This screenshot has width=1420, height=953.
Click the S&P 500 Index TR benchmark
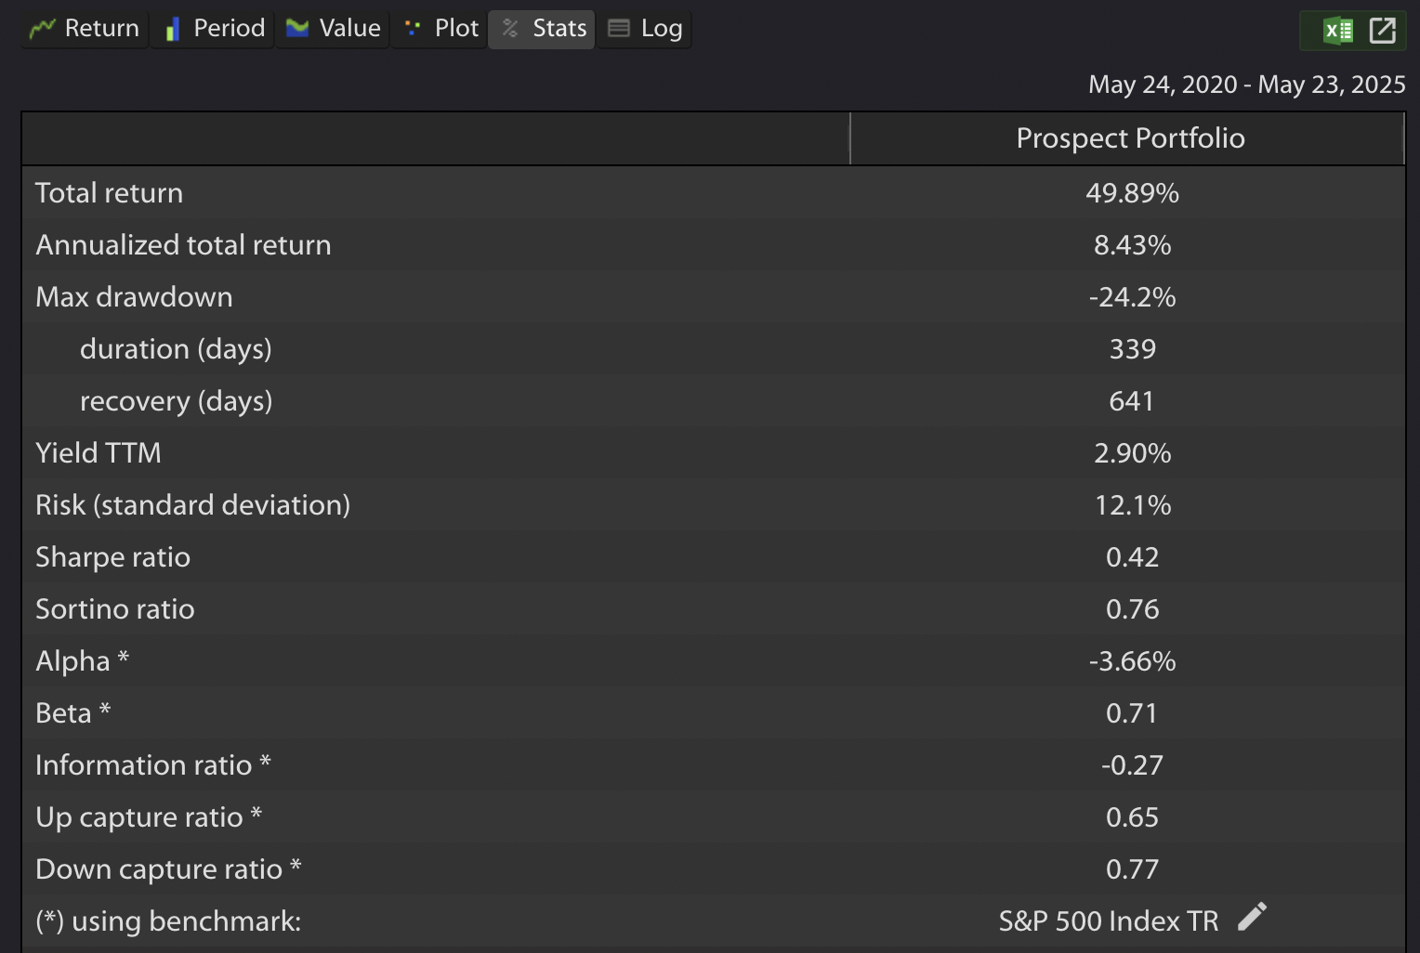(x=1108, y=920)
